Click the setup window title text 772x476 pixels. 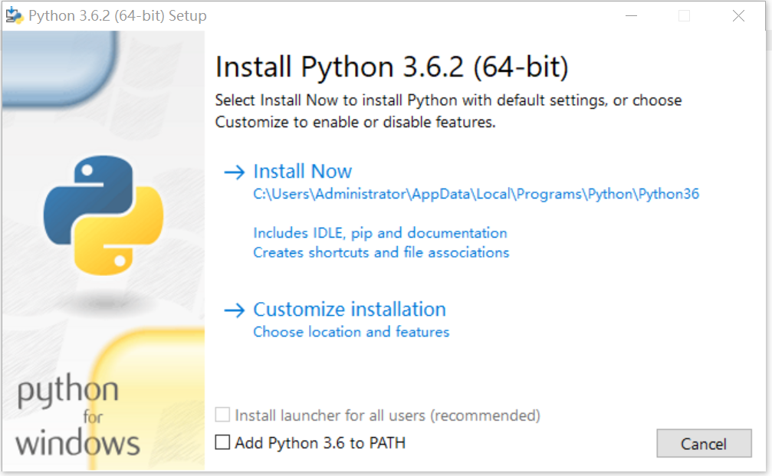click(115, 15)
